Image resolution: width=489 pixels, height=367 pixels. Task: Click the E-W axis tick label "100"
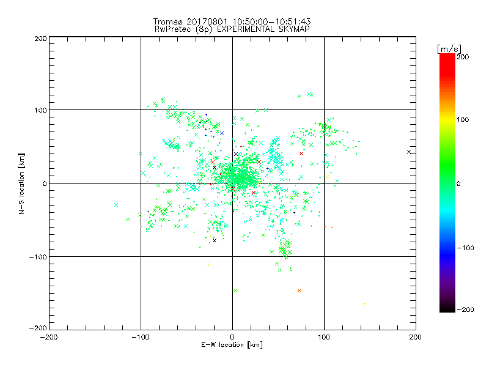pos(324,337)
